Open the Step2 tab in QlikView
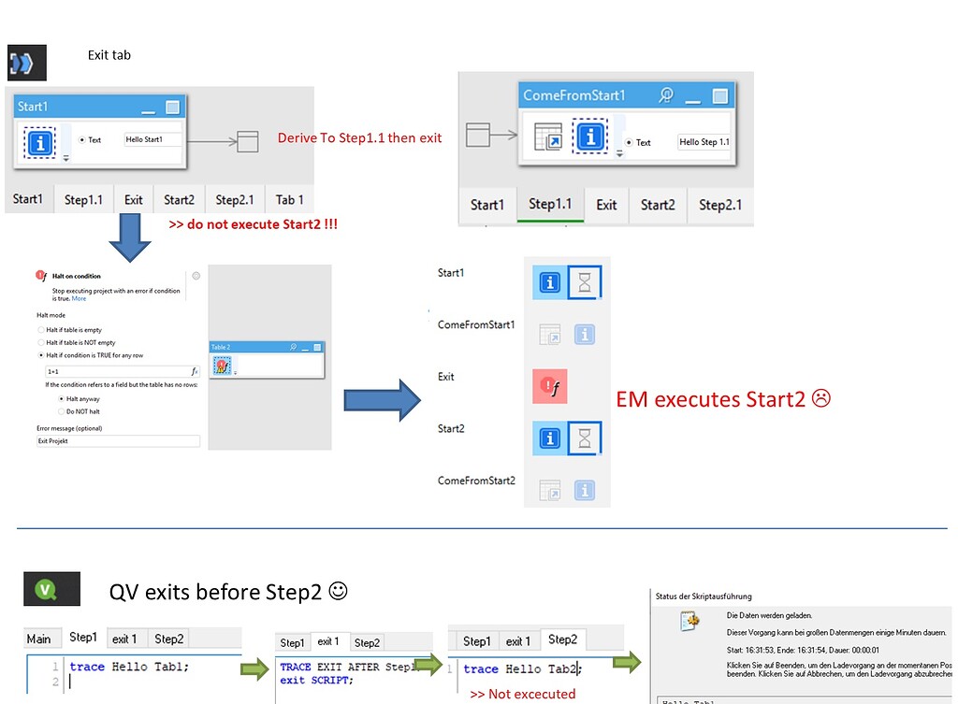Image resolution: width=958 pixels, height=704 pixels. [x=562, y=639]
